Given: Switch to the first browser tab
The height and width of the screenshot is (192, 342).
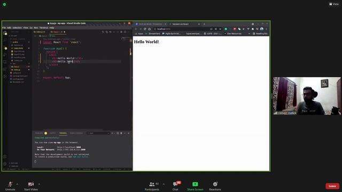Looking at the screenshot, I should pos(151,24).
